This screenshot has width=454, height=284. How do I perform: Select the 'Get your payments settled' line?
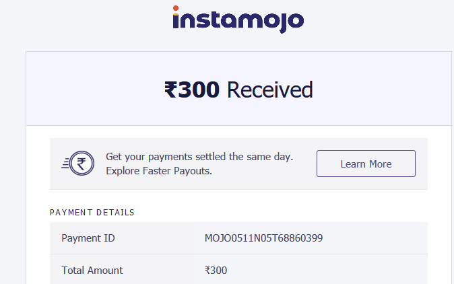click(199, 157)
